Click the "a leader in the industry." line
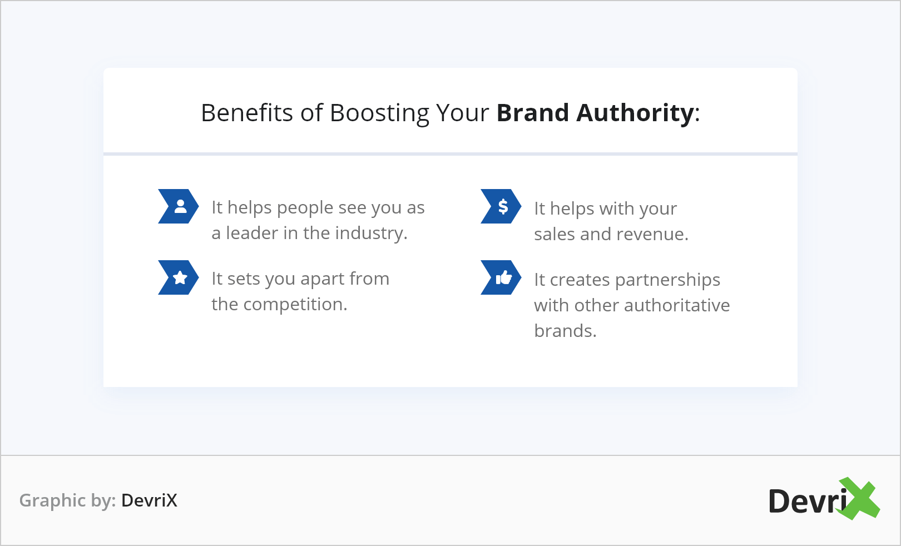901x546 pixels. point(309,233)
